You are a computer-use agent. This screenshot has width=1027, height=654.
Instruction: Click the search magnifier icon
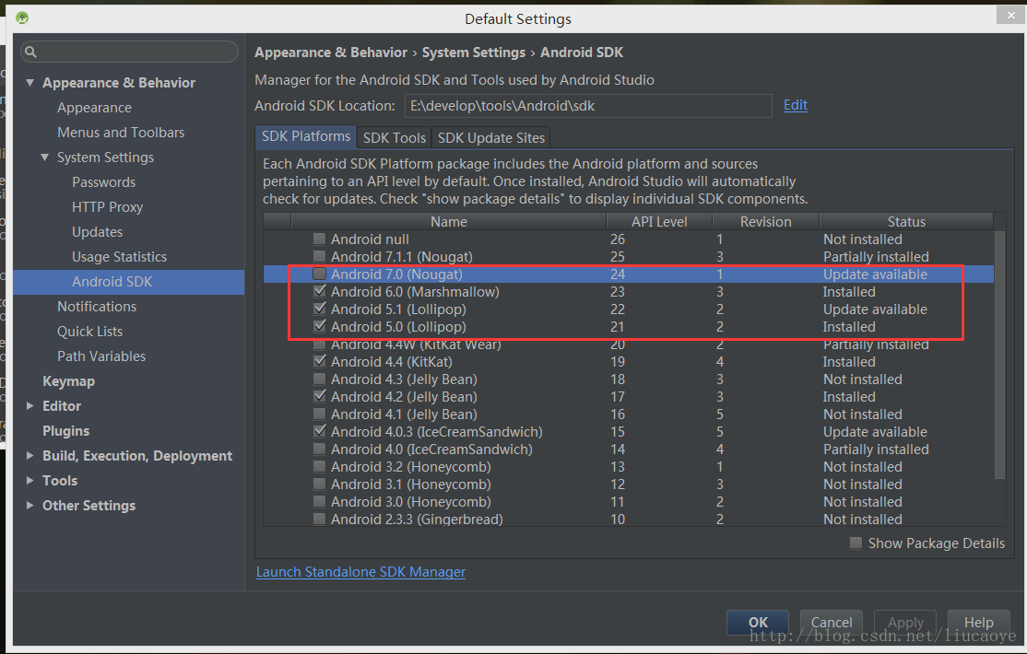(x=30, y=51)
